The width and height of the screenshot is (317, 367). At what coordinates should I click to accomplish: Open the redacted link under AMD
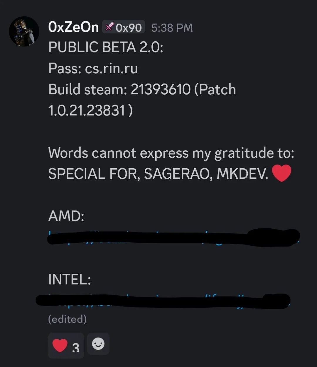(173, 237)
